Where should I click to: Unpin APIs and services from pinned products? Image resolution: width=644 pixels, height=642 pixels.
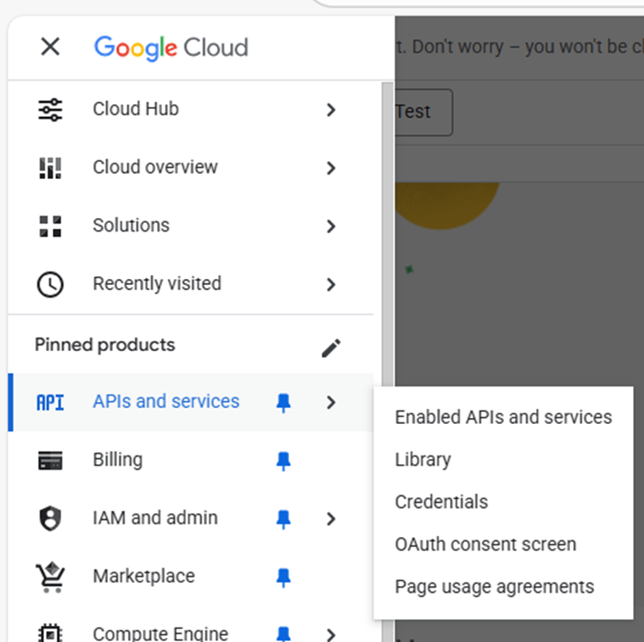(x=283, y=403)
